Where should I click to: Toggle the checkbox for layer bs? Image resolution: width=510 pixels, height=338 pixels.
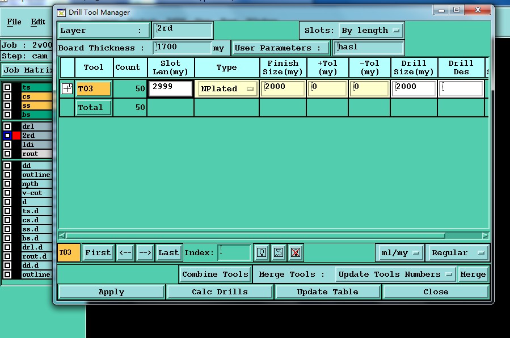coord(7,115)
